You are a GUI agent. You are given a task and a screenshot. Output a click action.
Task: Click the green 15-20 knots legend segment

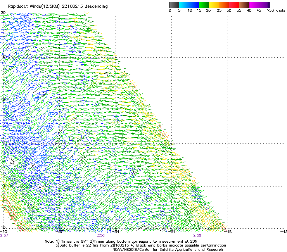[x=204, y=5]
